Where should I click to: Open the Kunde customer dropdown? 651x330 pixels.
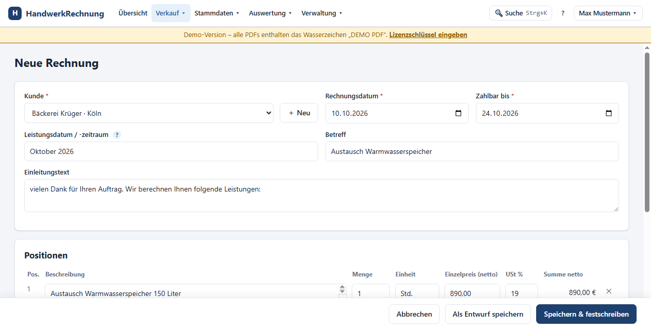pos(149,113)
